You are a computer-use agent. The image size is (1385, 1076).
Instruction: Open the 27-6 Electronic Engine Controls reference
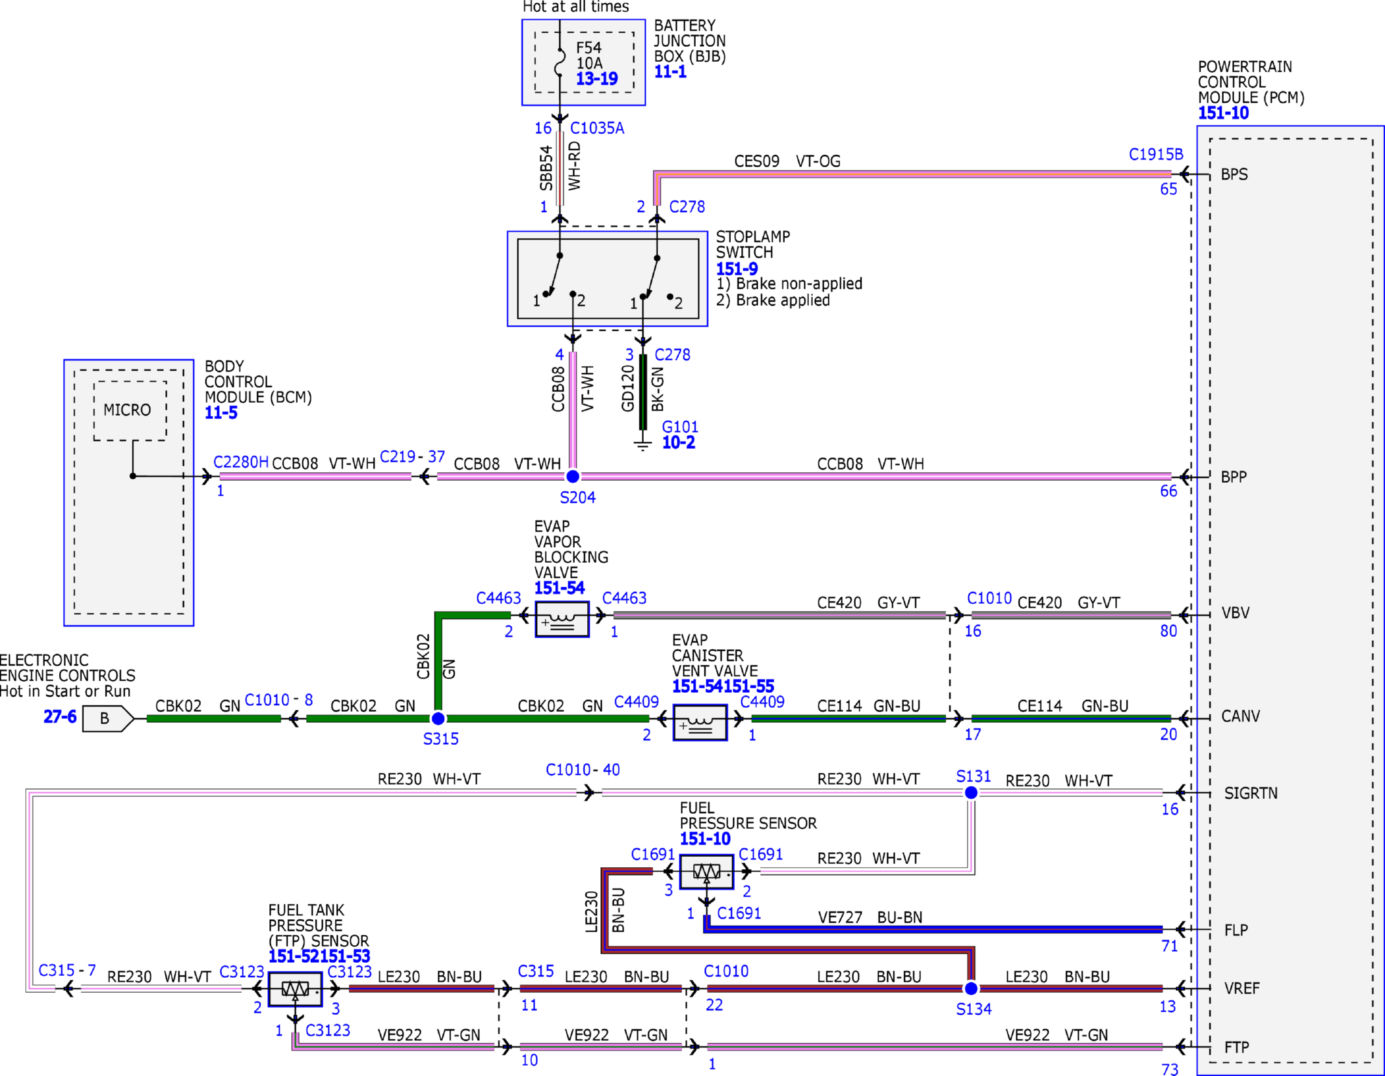(x=60, y=717)
